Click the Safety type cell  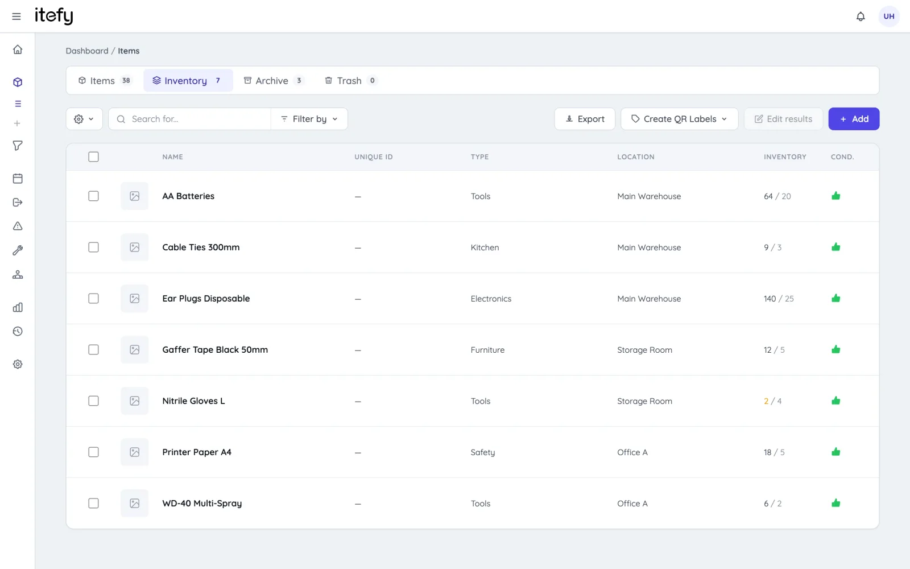[x=482, y=452]
